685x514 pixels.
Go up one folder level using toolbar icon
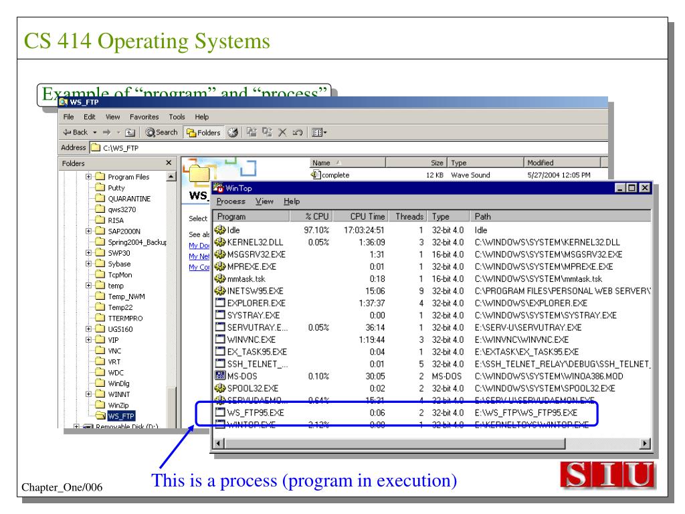[x=130, y=133]
